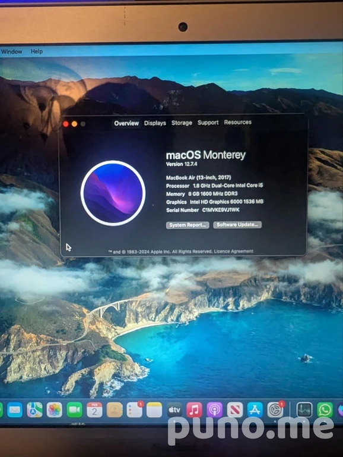Launch WhatsApp from the Dock
The height and width of the screenshot is (457, 343).
point(325,410)
